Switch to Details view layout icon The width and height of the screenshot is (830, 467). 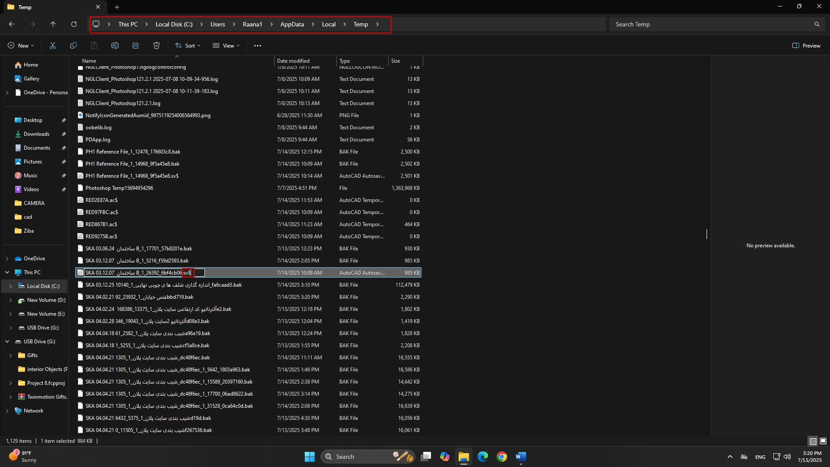(x=813, y=441)
